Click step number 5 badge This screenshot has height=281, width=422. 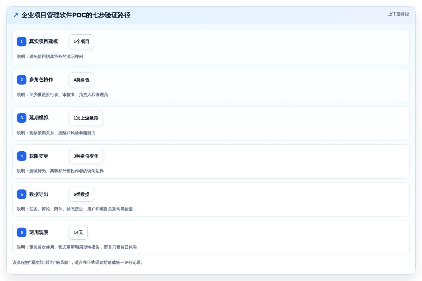pos(22,194)
